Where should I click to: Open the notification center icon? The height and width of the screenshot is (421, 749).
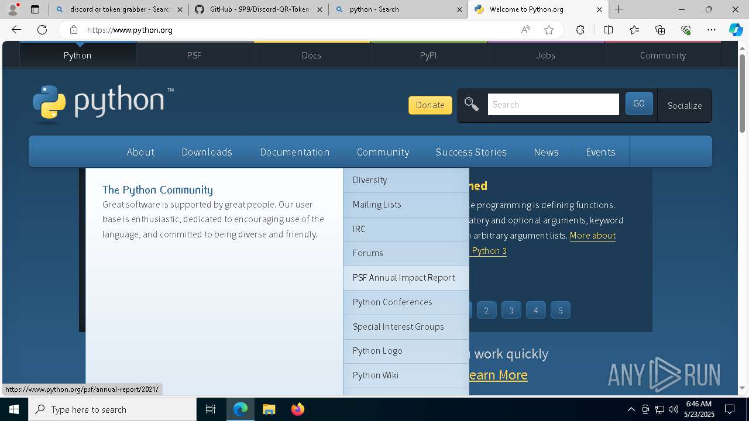coord(730,409)
